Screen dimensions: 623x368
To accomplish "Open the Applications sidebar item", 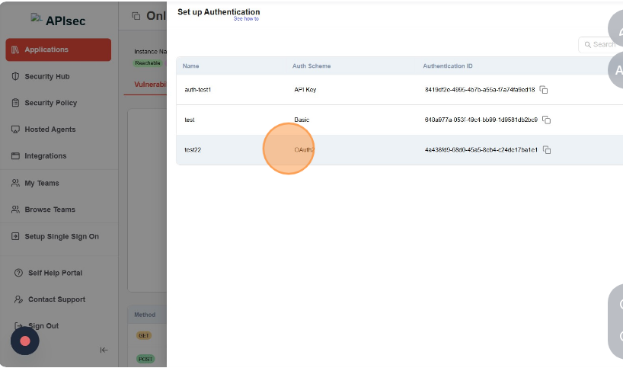I will 59,50.
